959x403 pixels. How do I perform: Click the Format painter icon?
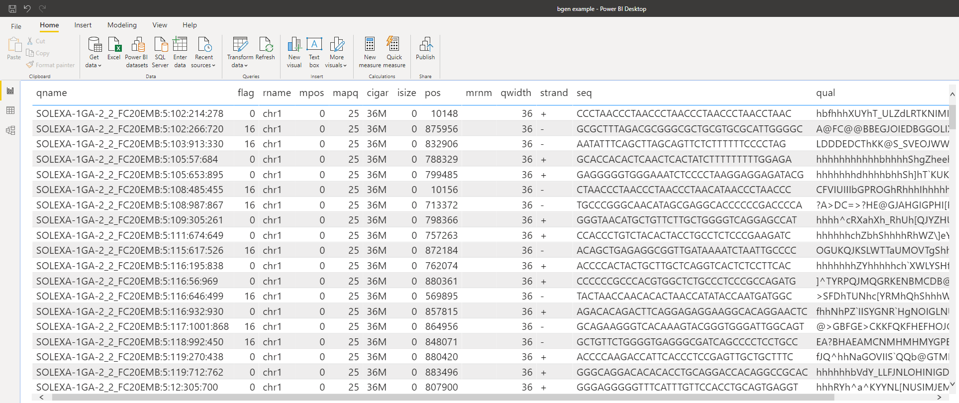click(x=30, y=65)
